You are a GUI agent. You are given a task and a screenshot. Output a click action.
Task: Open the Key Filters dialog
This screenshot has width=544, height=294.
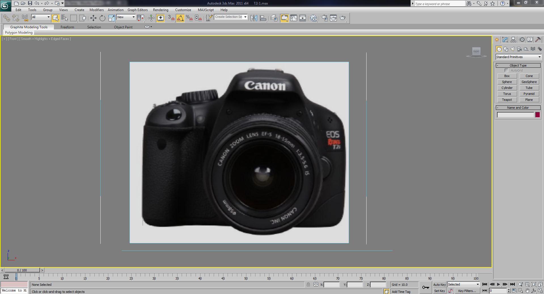click(467, 291)
